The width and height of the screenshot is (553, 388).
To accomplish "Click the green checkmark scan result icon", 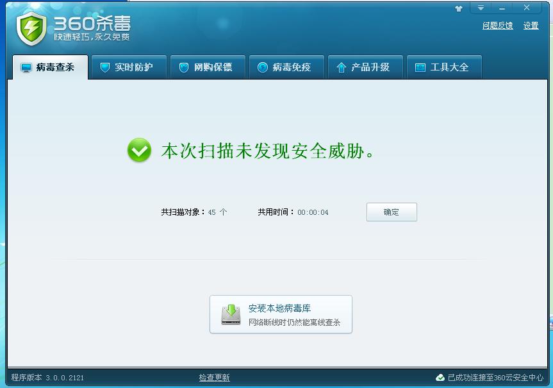I will pos(139,150).
